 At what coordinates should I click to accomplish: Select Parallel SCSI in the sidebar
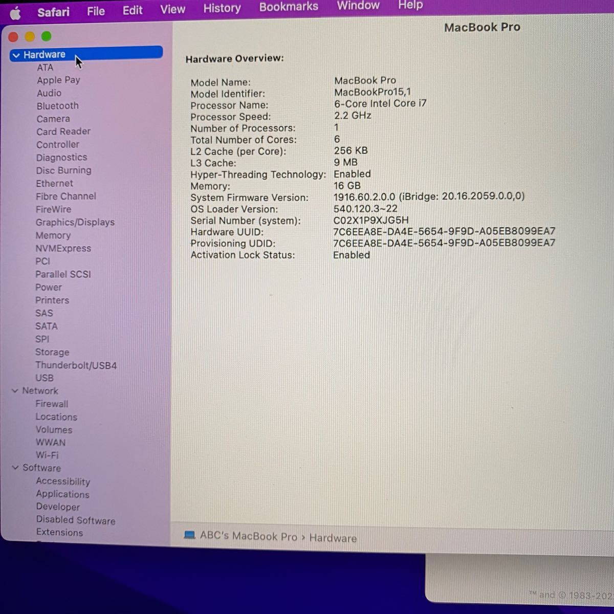point(63,274)
